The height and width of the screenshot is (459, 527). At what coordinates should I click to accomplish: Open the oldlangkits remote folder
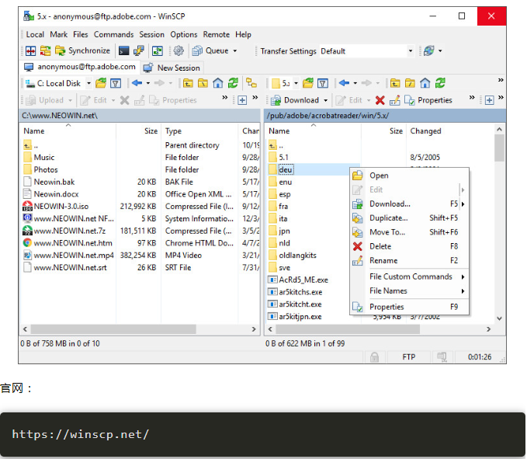[x=297, y=256]
